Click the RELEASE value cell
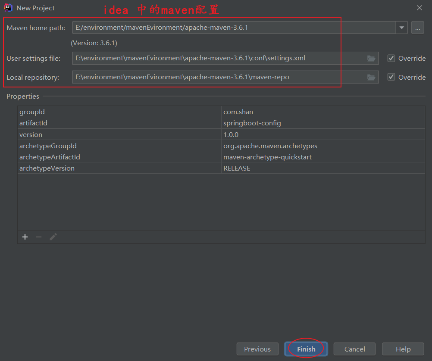 tap(323, 168)
